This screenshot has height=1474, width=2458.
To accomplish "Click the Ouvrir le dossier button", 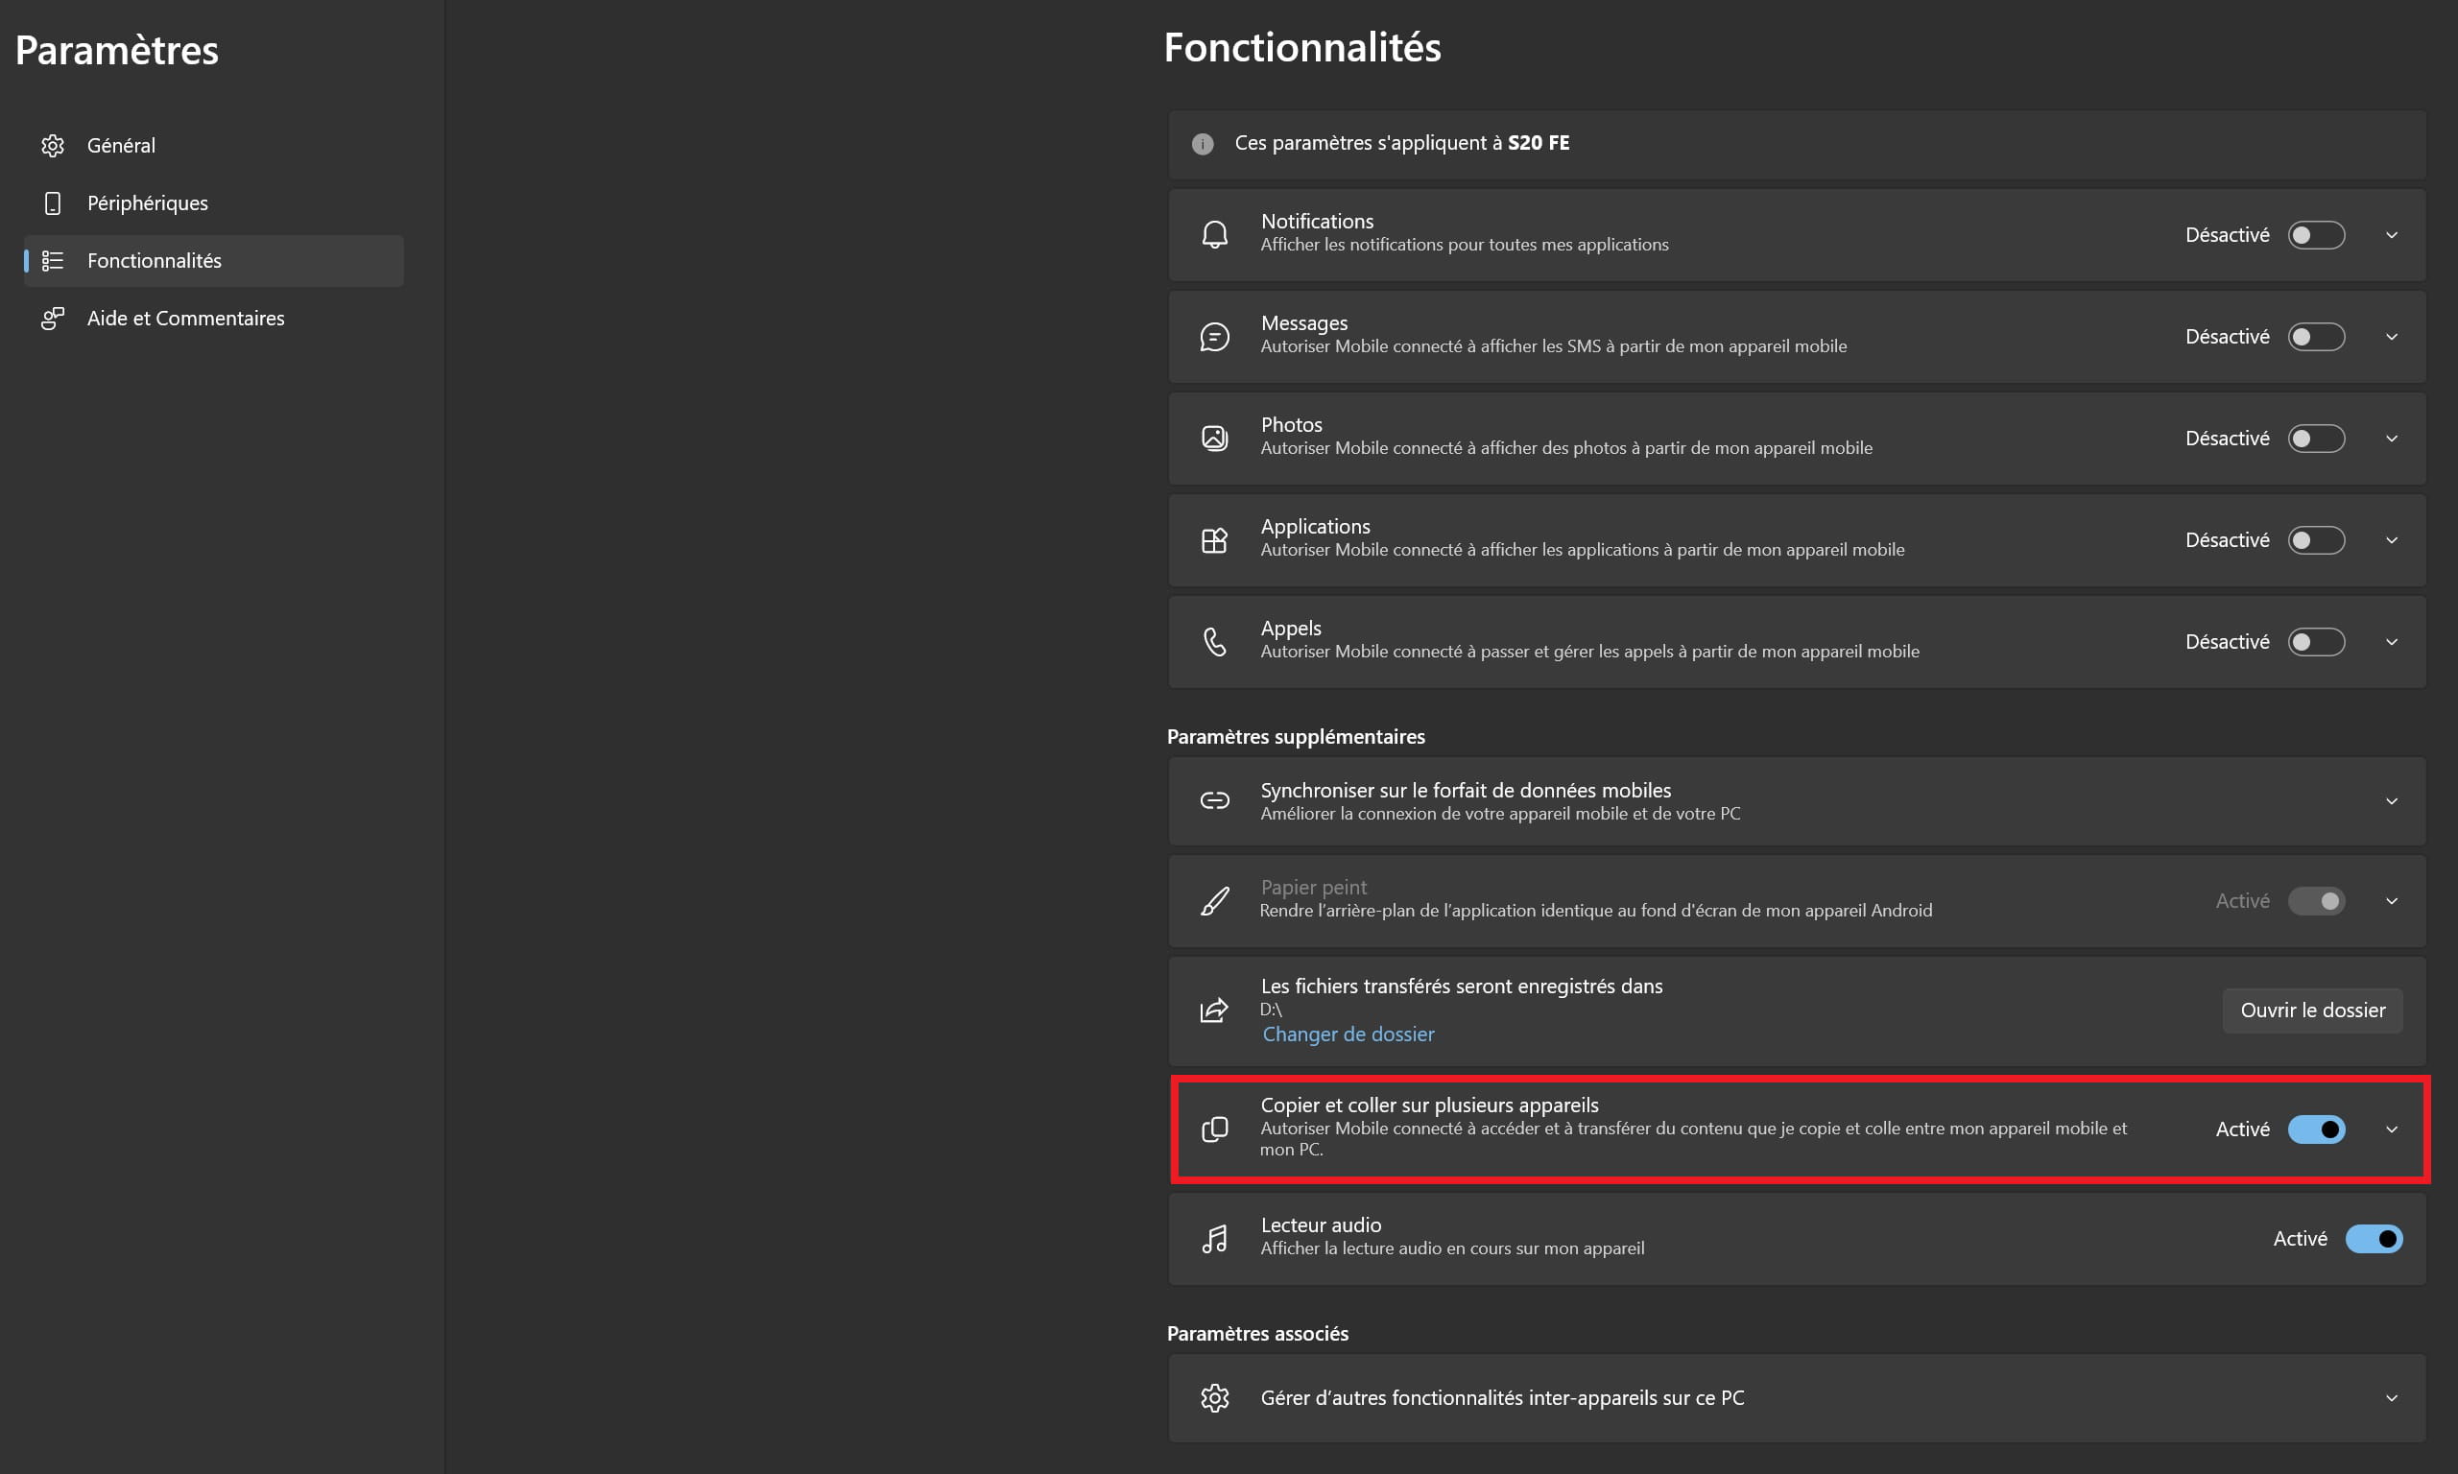I will click(x=2312, y=1010).
